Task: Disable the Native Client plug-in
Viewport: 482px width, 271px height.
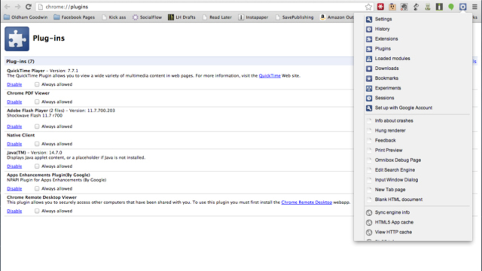Action: (x=15, y=144)
